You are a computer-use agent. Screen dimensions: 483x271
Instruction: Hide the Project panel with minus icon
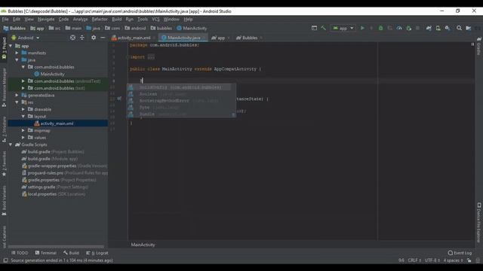(x=103, y=38)
